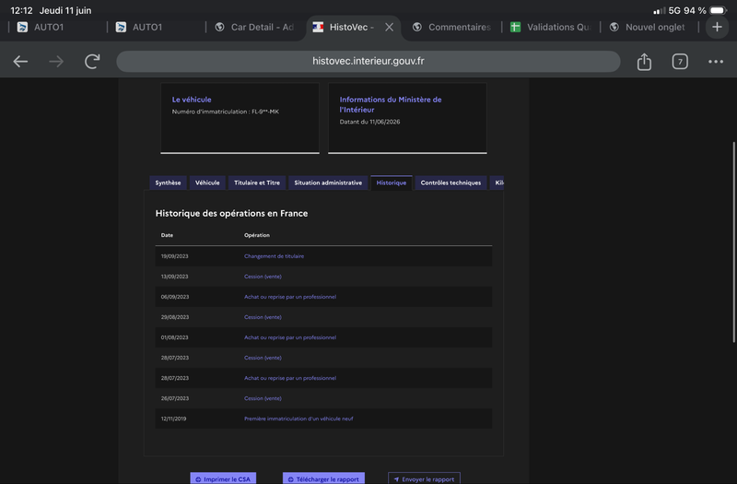The image size is (737, 484).
Task: Select the Situation administrative tab
Action: (328, 183)
